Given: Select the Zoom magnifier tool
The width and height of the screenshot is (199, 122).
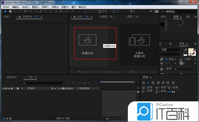Looking at the screenshot, I should 15,11.
